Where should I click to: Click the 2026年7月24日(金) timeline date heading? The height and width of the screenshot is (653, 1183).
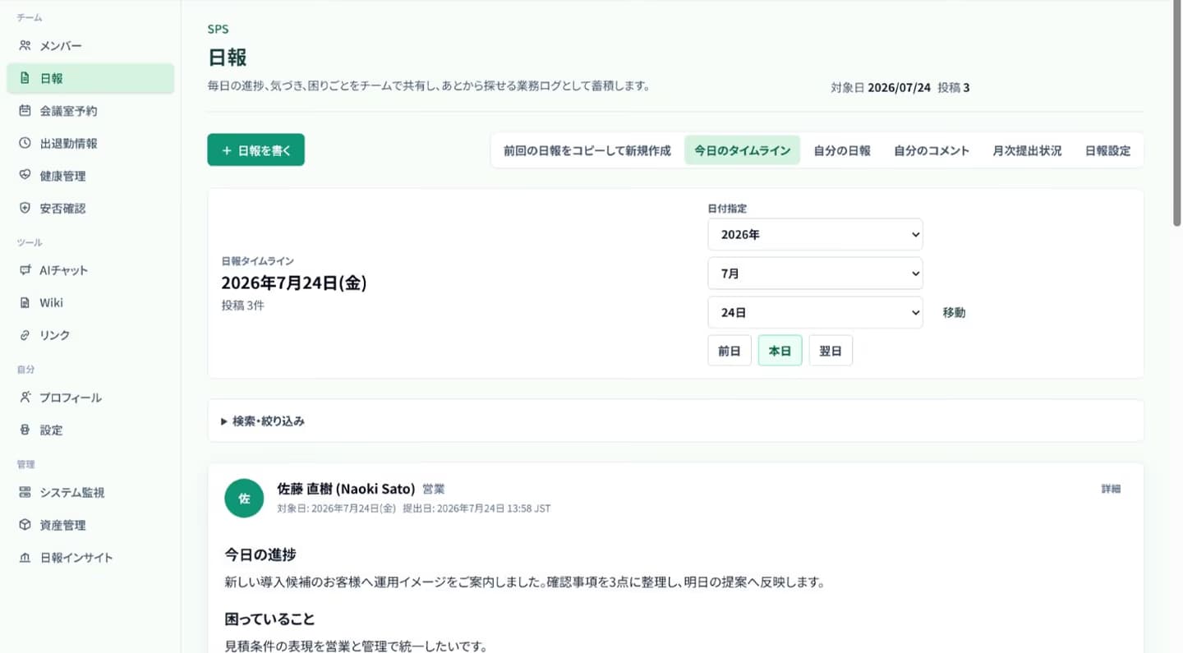pyautogui.click(x=294, y=283)
